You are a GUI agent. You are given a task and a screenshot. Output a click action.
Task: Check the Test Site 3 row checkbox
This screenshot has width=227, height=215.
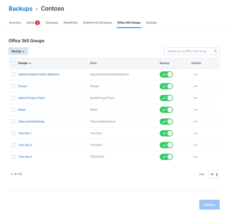point(13,145)
